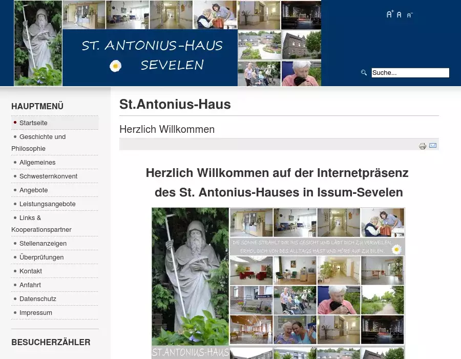
Task: Click the printer icon to print page
Action: (423, 146)
